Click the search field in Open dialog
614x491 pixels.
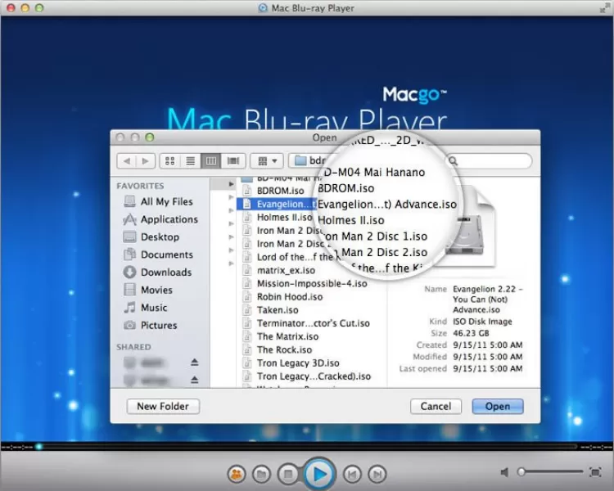[x=490, y=161]
